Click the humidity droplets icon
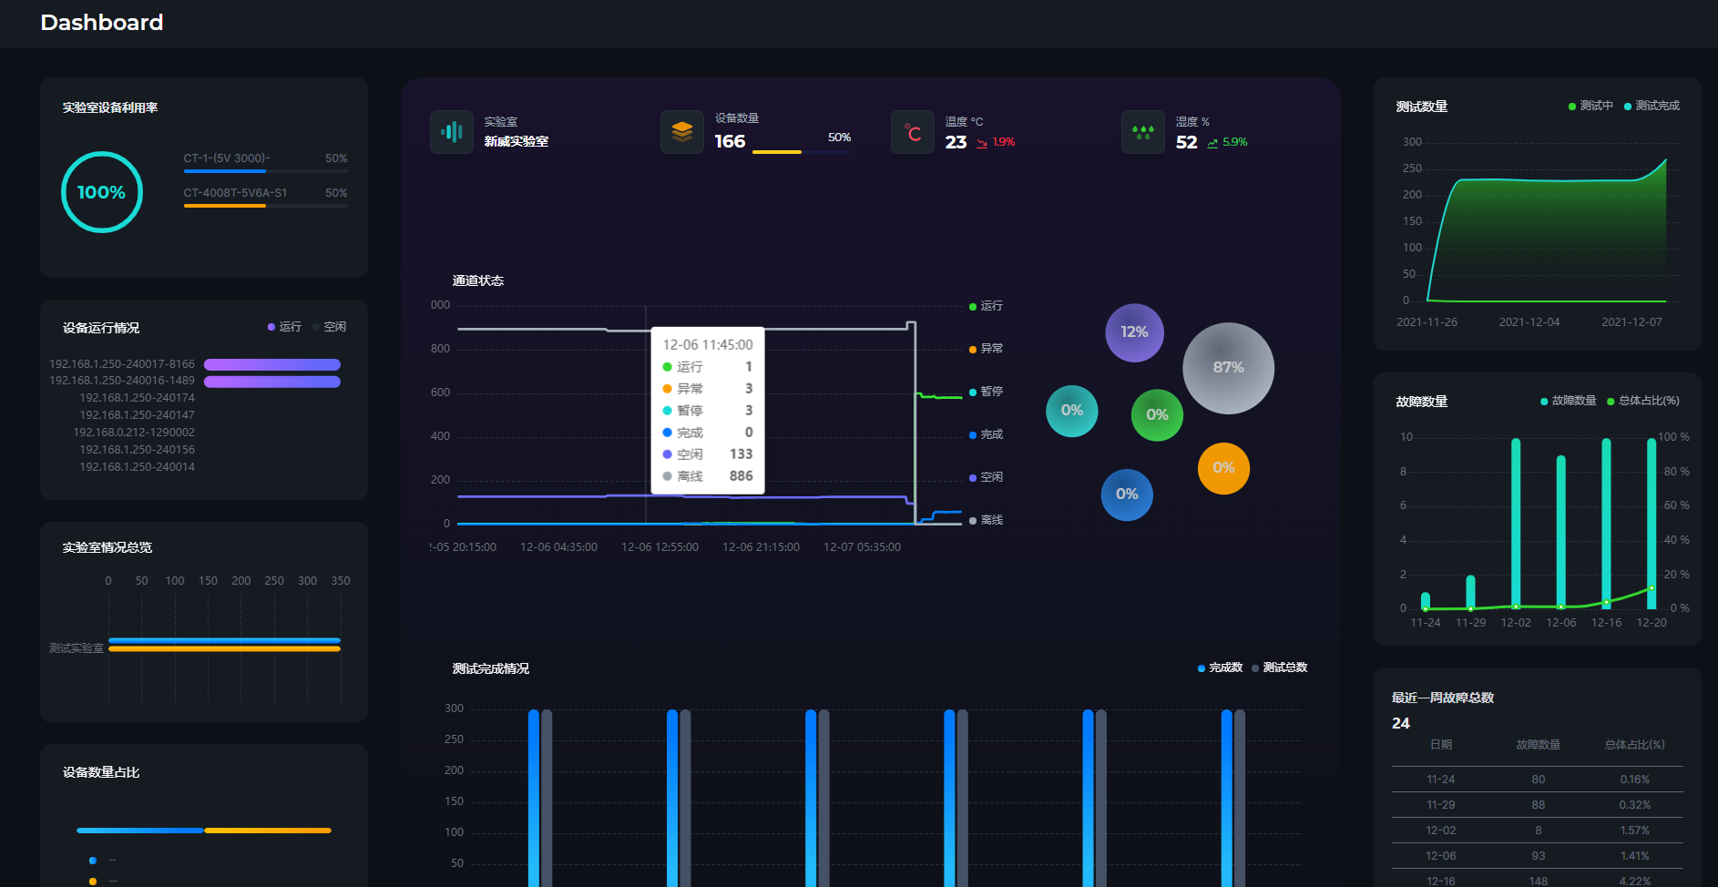This screenshot has width=1718, height=887. tap(1143, 132)
